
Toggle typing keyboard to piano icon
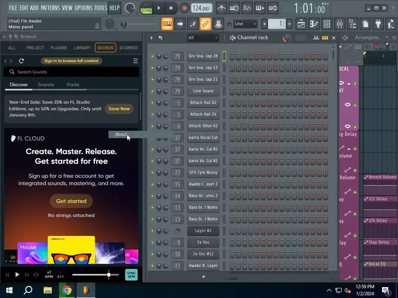167,24
